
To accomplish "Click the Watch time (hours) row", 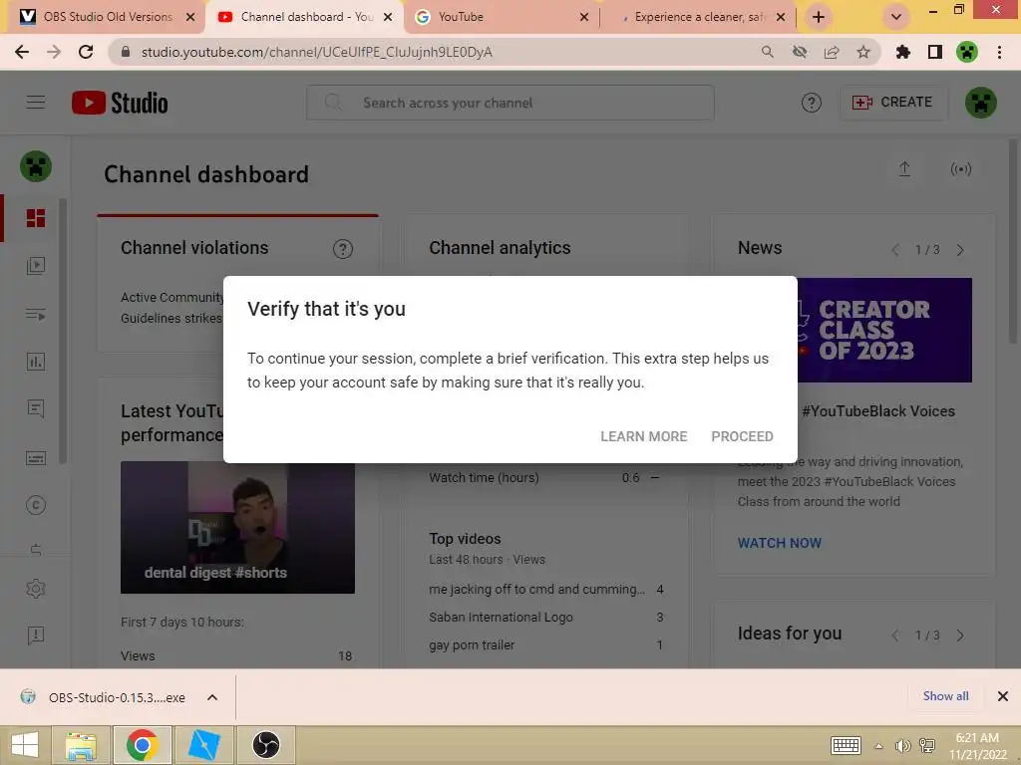I will pos(545,478).
